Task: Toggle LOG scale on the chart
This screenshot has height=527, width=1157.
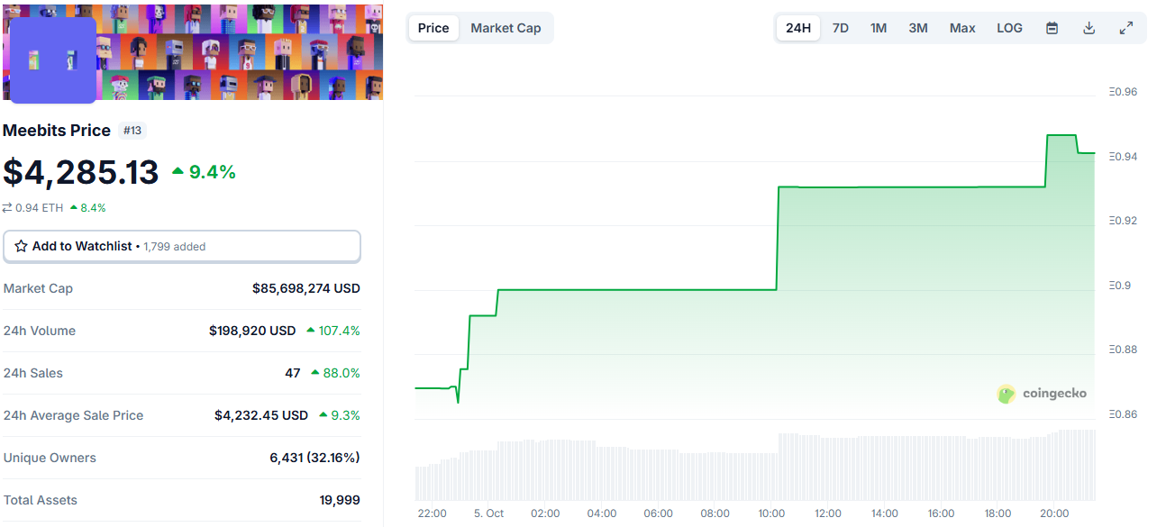Action: click(1009, 28)
